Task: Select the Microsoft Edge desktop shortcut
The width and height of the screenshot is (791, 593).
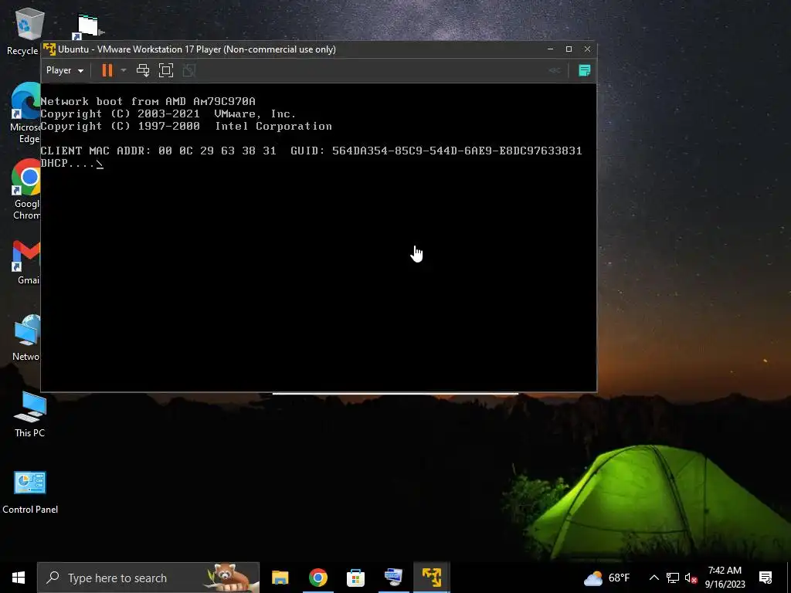Action: 25,114
